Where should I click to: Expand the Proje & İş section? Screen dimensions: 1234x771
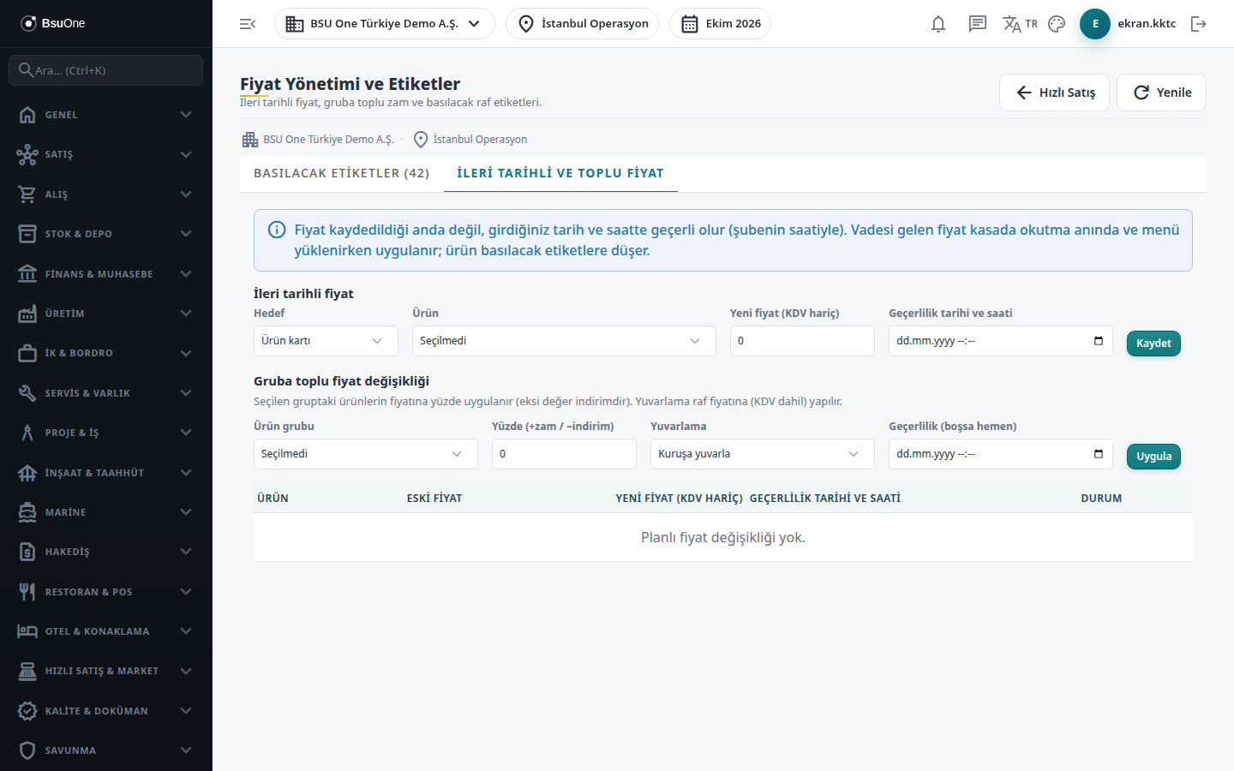coord(106,433)
